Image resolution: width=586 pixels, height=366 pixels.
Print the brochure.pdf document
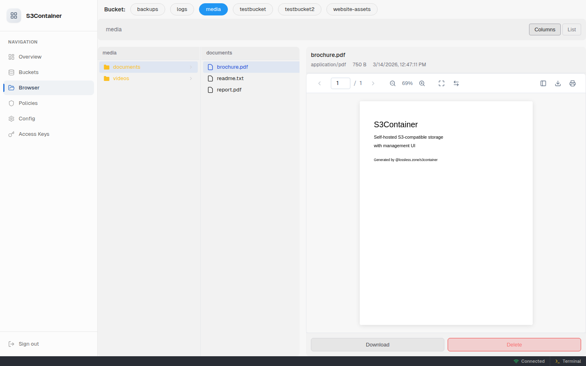pos(573,83)
